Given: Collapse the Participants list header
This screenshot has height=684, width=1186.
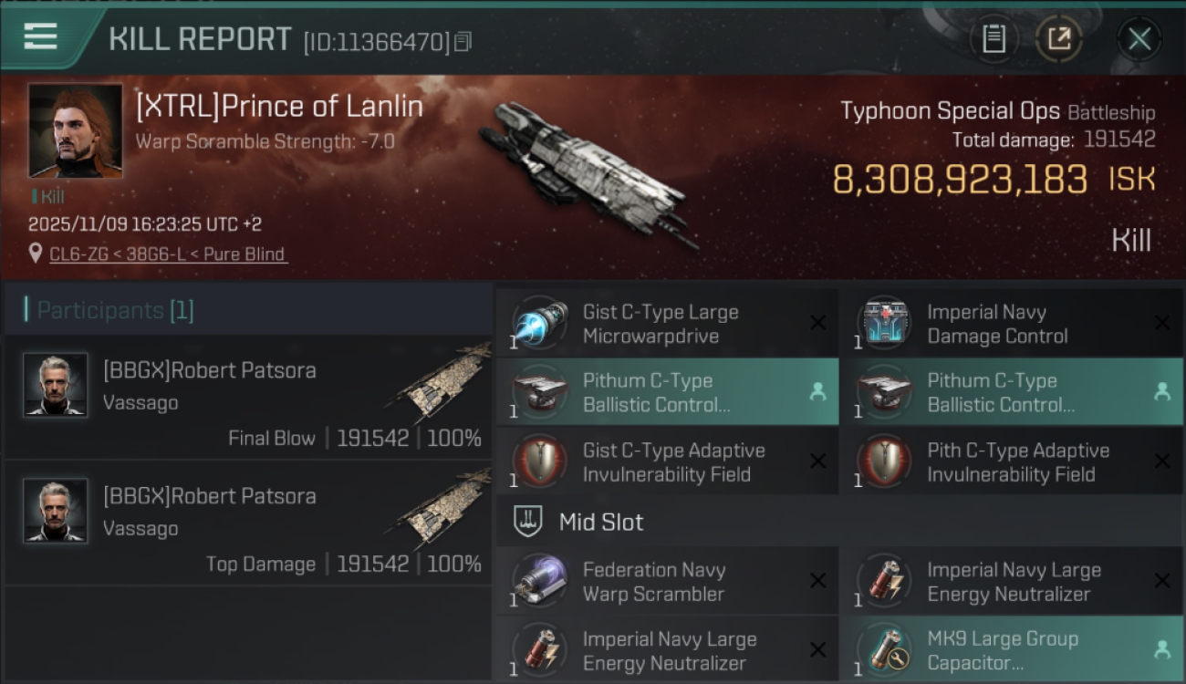Looking at the screenshot, I should [115, 310].
